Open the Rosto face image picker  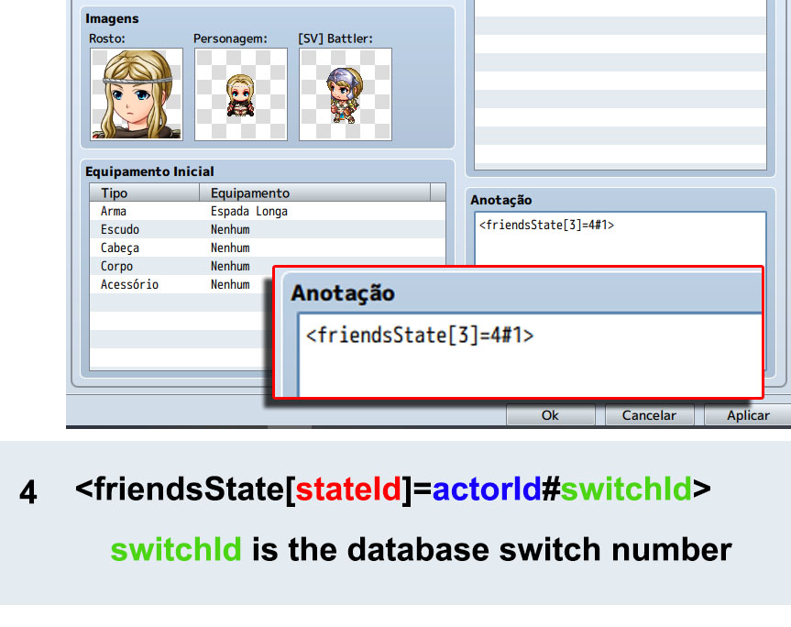[x=137, y=94]
